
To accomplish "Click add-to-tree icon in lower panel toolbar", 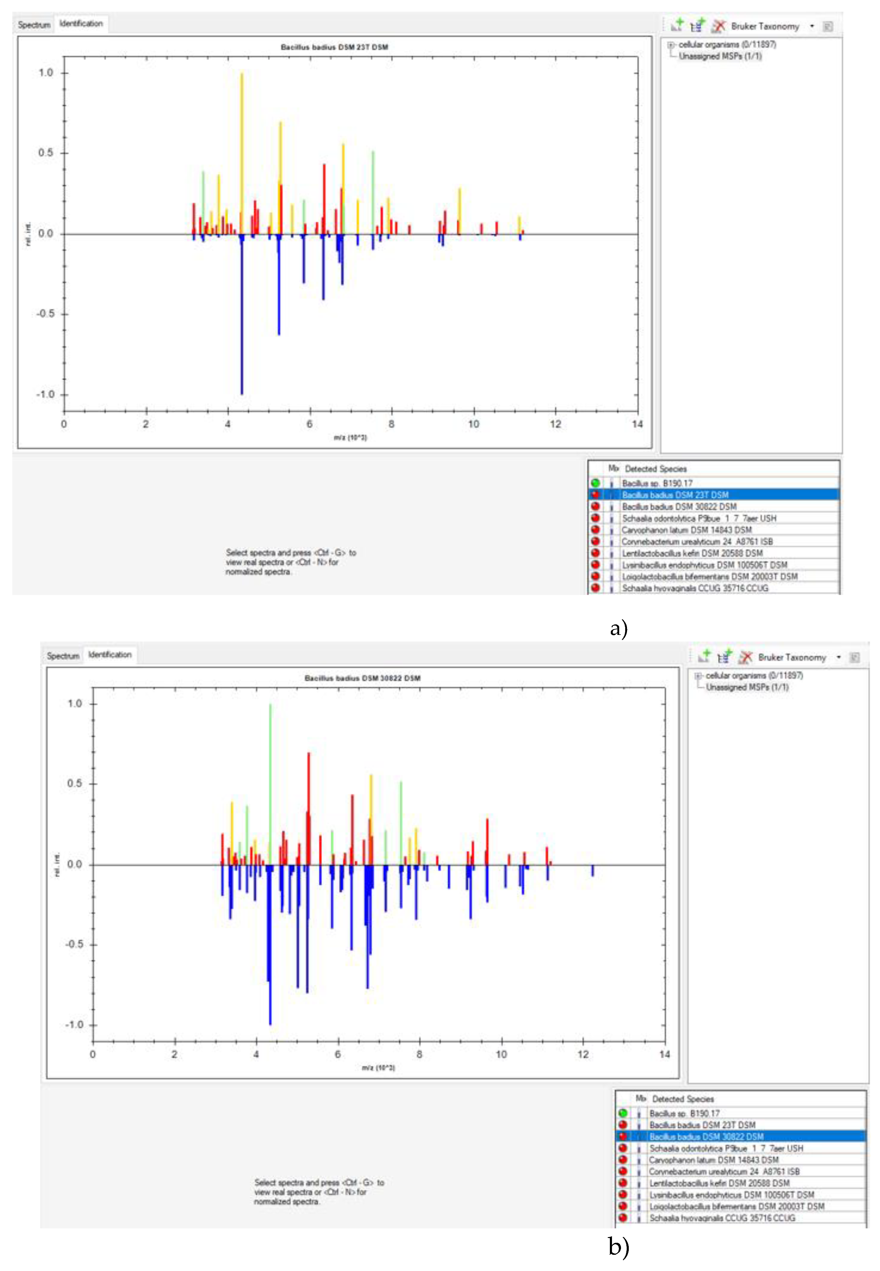I will [725, 656].
